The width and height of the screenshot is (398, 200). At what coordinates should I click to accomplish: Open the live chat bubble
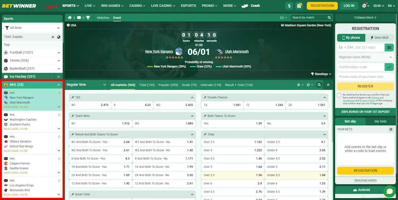click(x=389, y=191)
